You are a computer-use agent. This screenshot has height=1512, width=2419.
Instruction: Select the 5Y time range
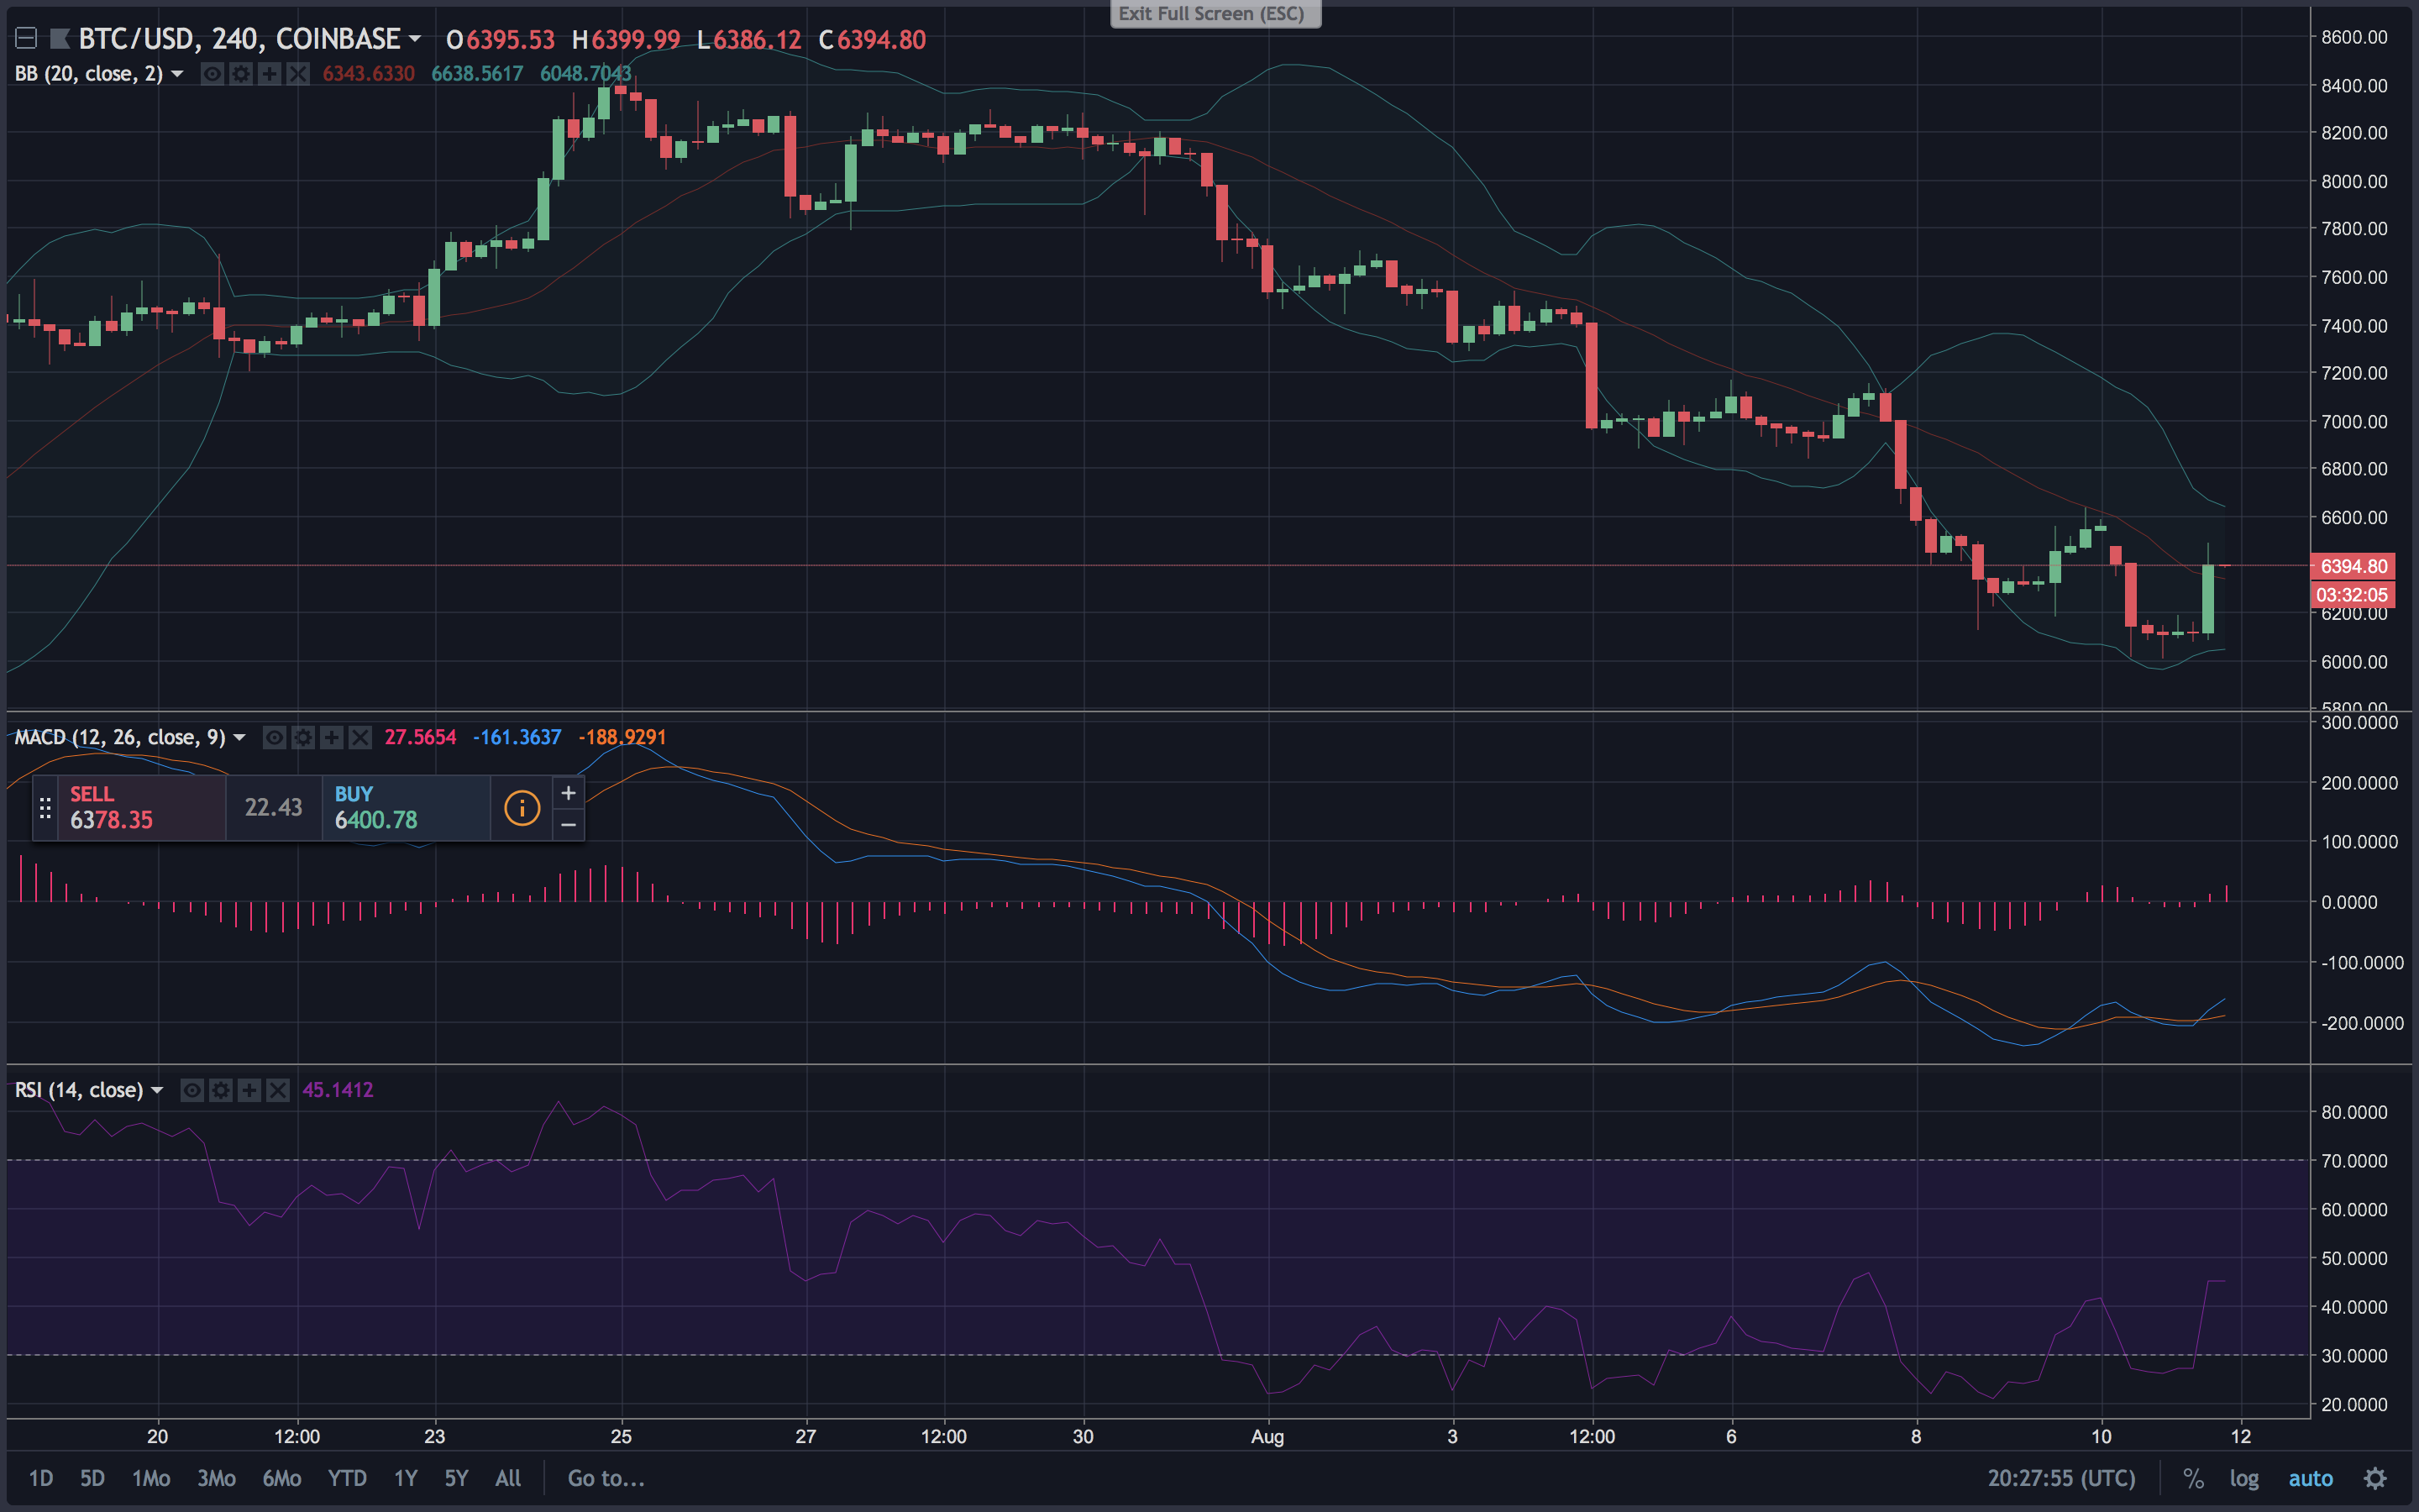pos(457,1478)
